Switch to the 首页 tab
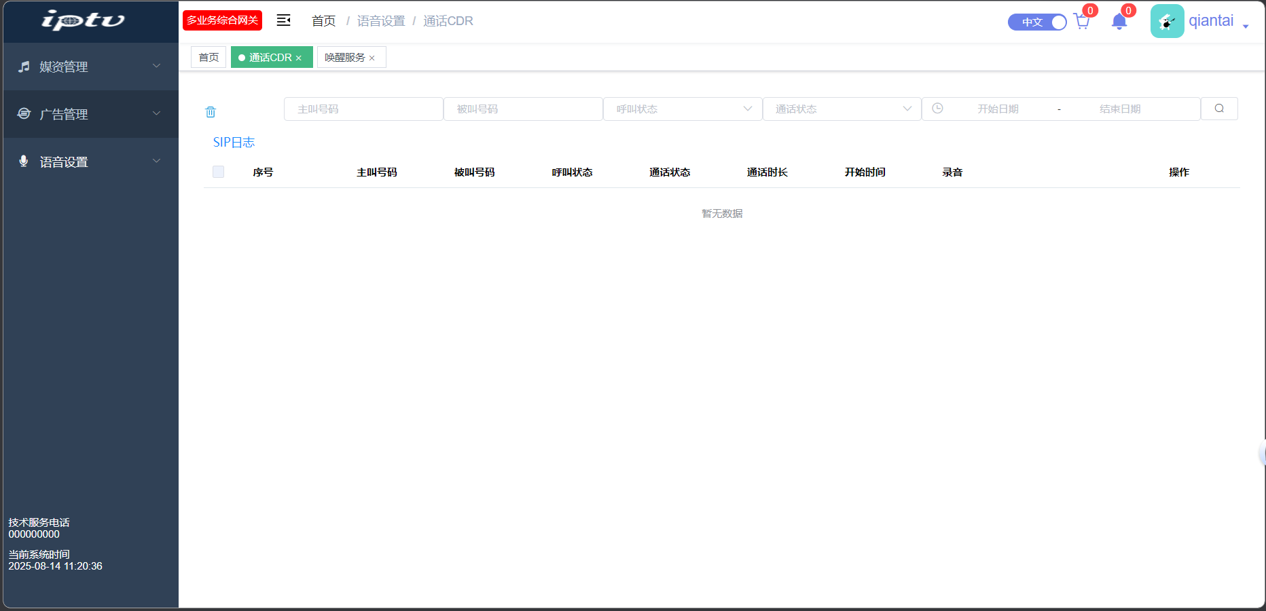The width and height of the screenshot is (1266, 611). coord(209,58)
